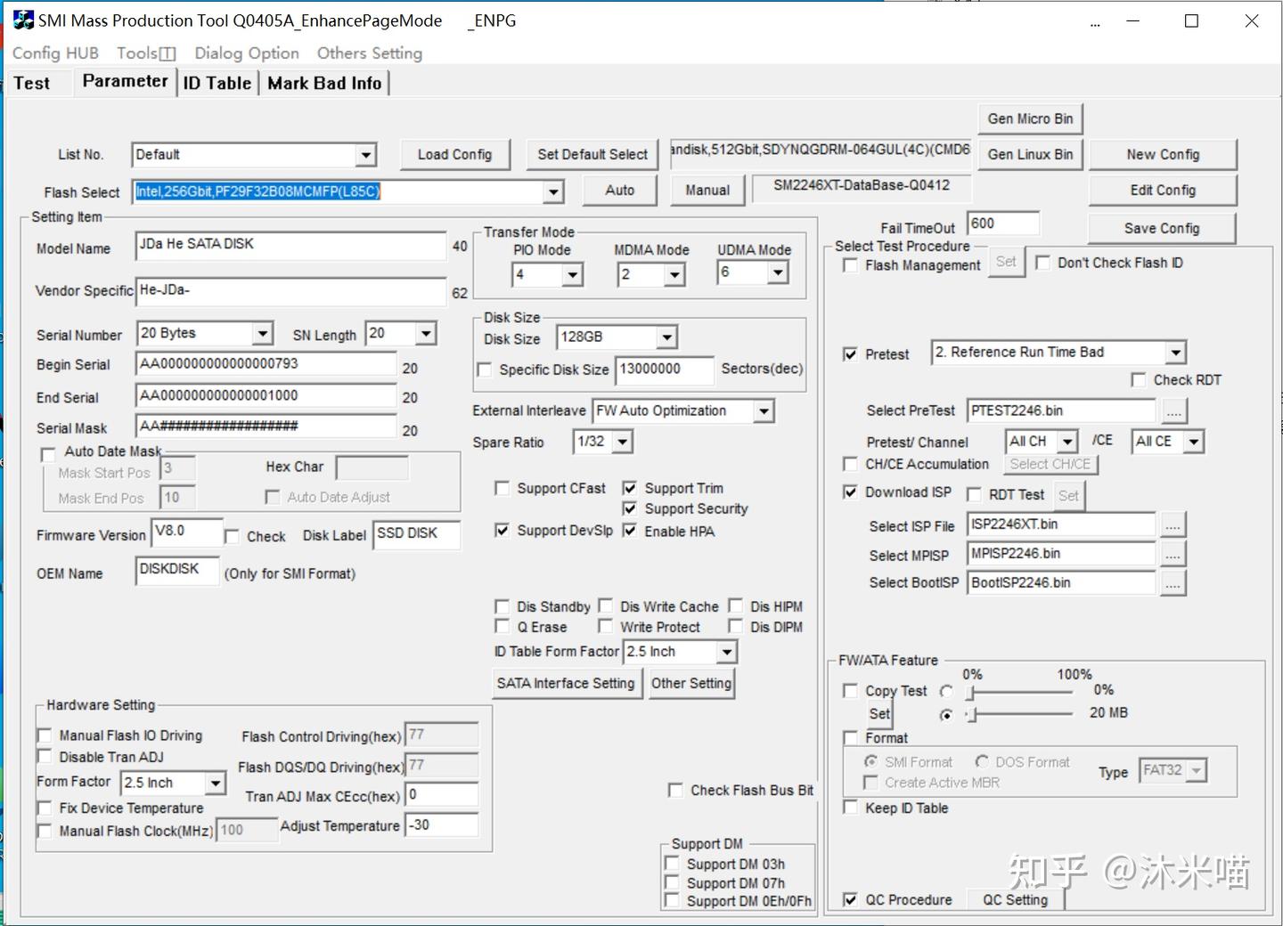Click the SMI app icon in title bar
The height and width of the screenshot is (926, 1283).
(23, 20)
